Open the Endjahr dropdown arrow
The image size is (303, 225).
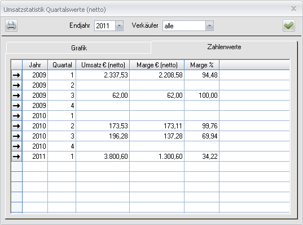pos(119,26)
